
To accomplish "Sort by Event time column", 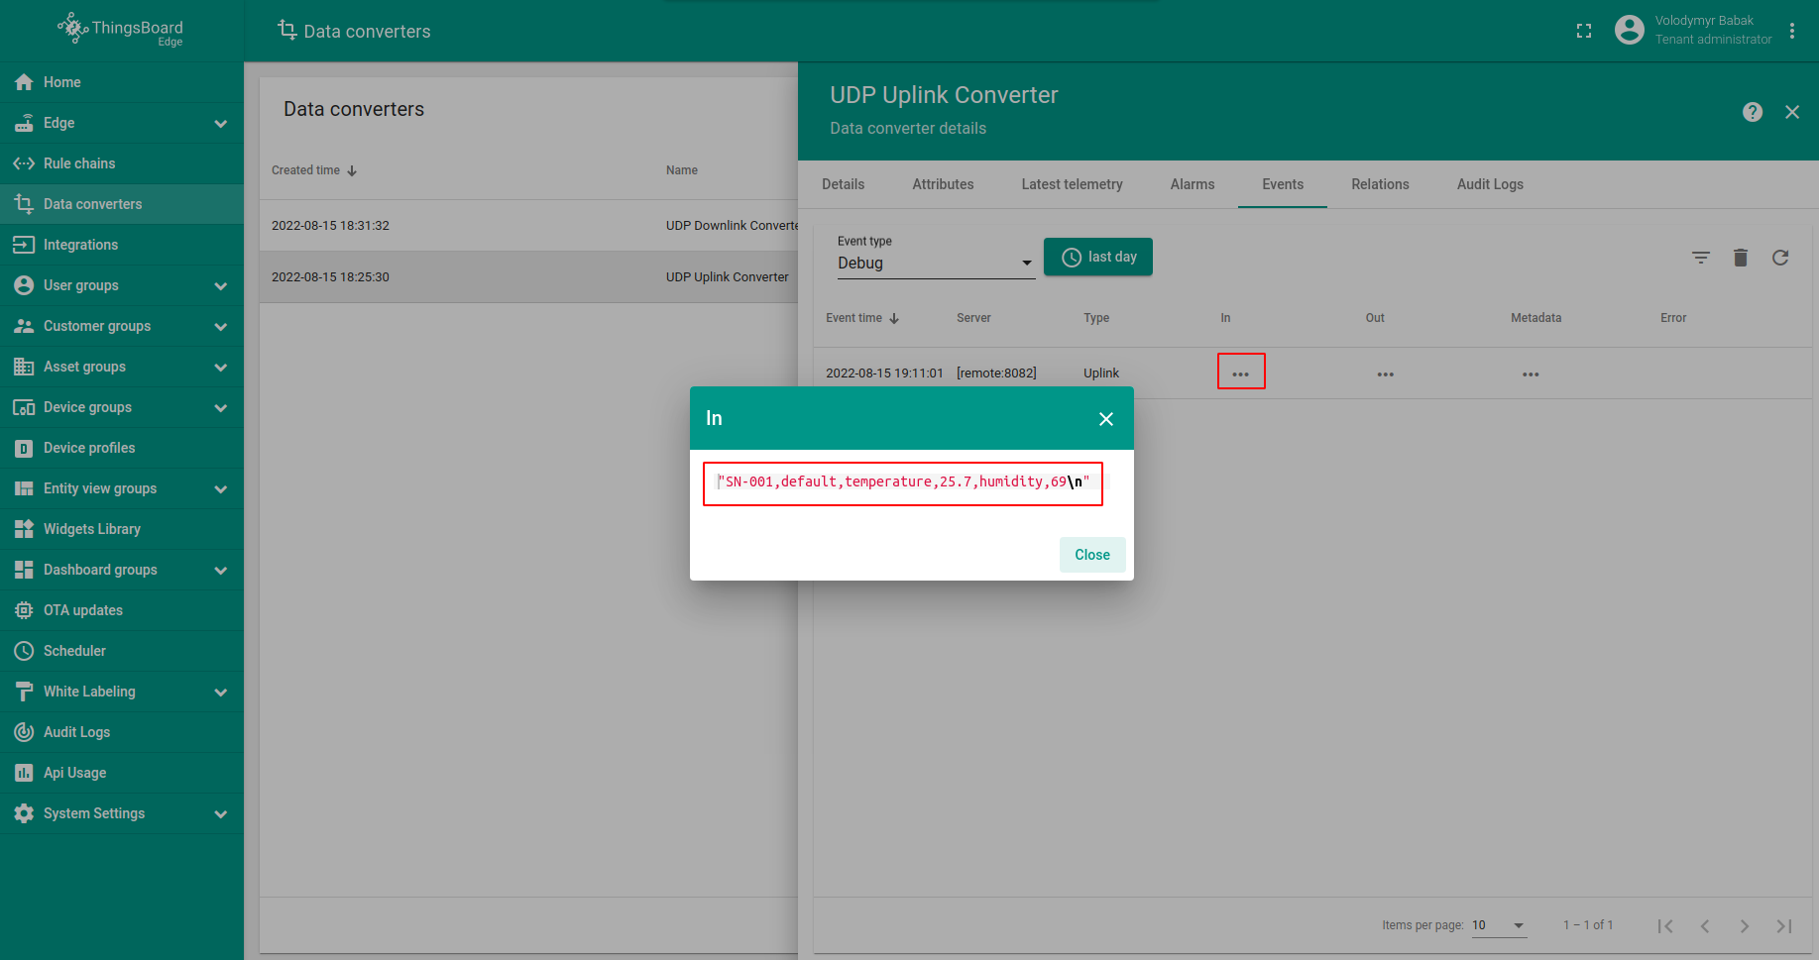I will [862, 318].
